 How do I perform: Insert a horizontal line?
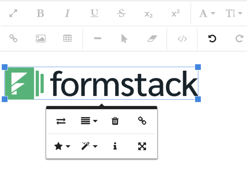[97, 39]
